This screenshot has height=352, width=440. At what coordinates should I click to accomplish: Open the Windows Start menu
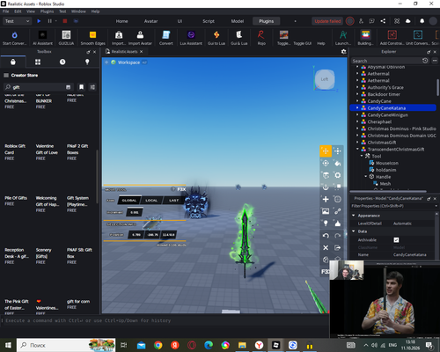click(8, 345)
